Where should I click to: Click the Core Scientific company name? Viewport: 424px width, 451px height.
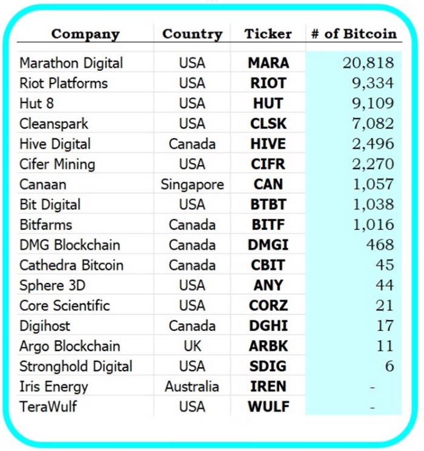64,306
